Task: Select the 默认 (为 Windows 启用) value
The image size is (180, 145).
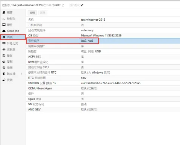Action: tap(95, 72)
